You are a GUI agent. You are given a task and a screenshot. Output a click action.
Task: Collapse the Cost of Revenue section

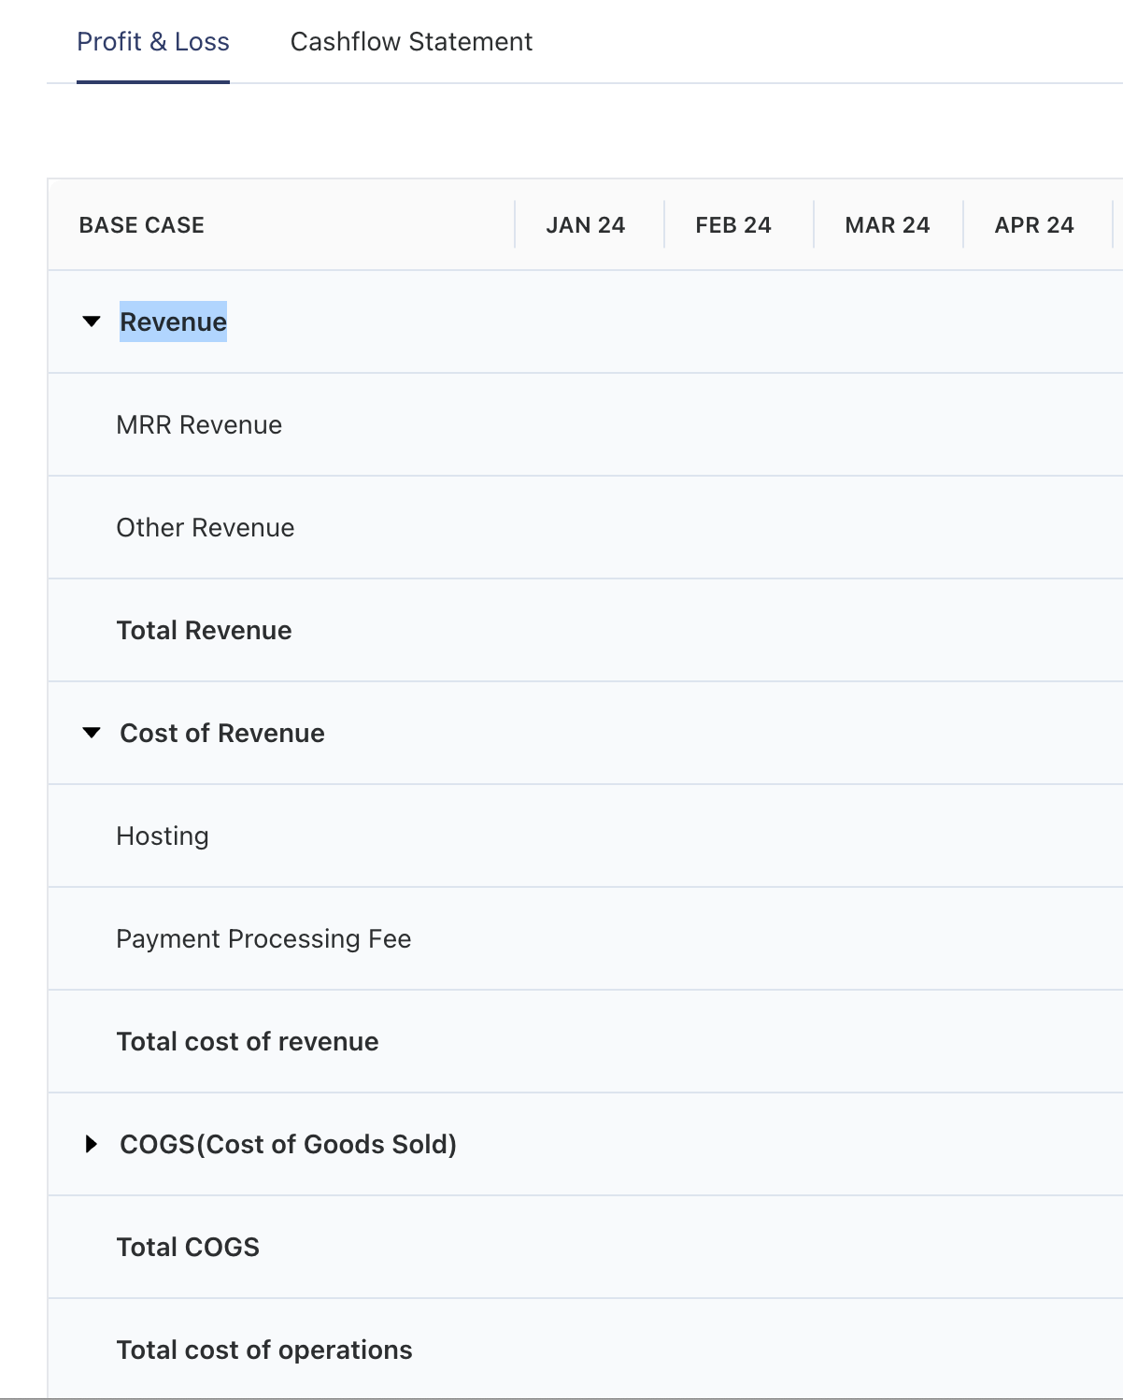click(91, 733)
